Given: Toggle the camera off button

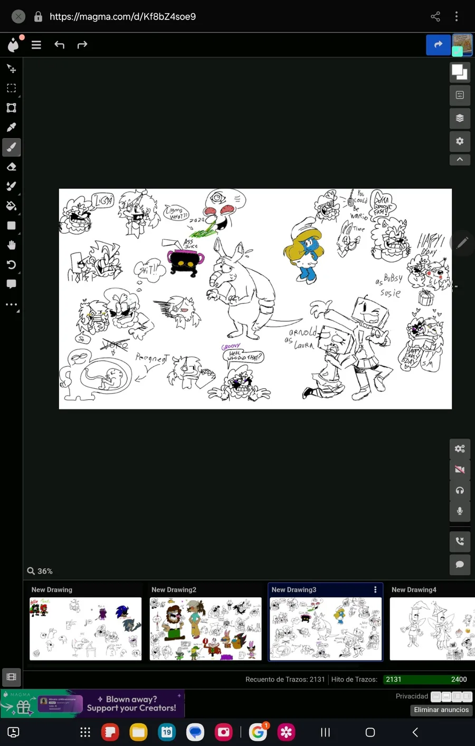Looking at the screenshot, I should click(x=460, y=470).
